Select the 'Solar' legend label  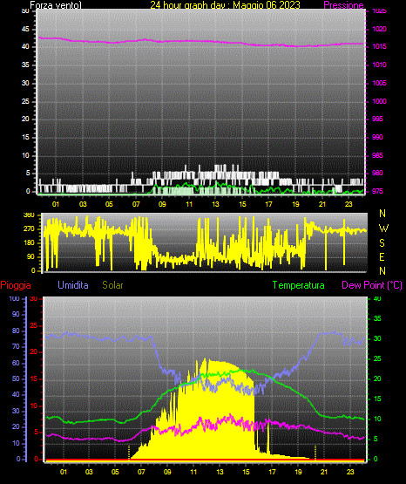pyautogui.click(x=112, y=285)
